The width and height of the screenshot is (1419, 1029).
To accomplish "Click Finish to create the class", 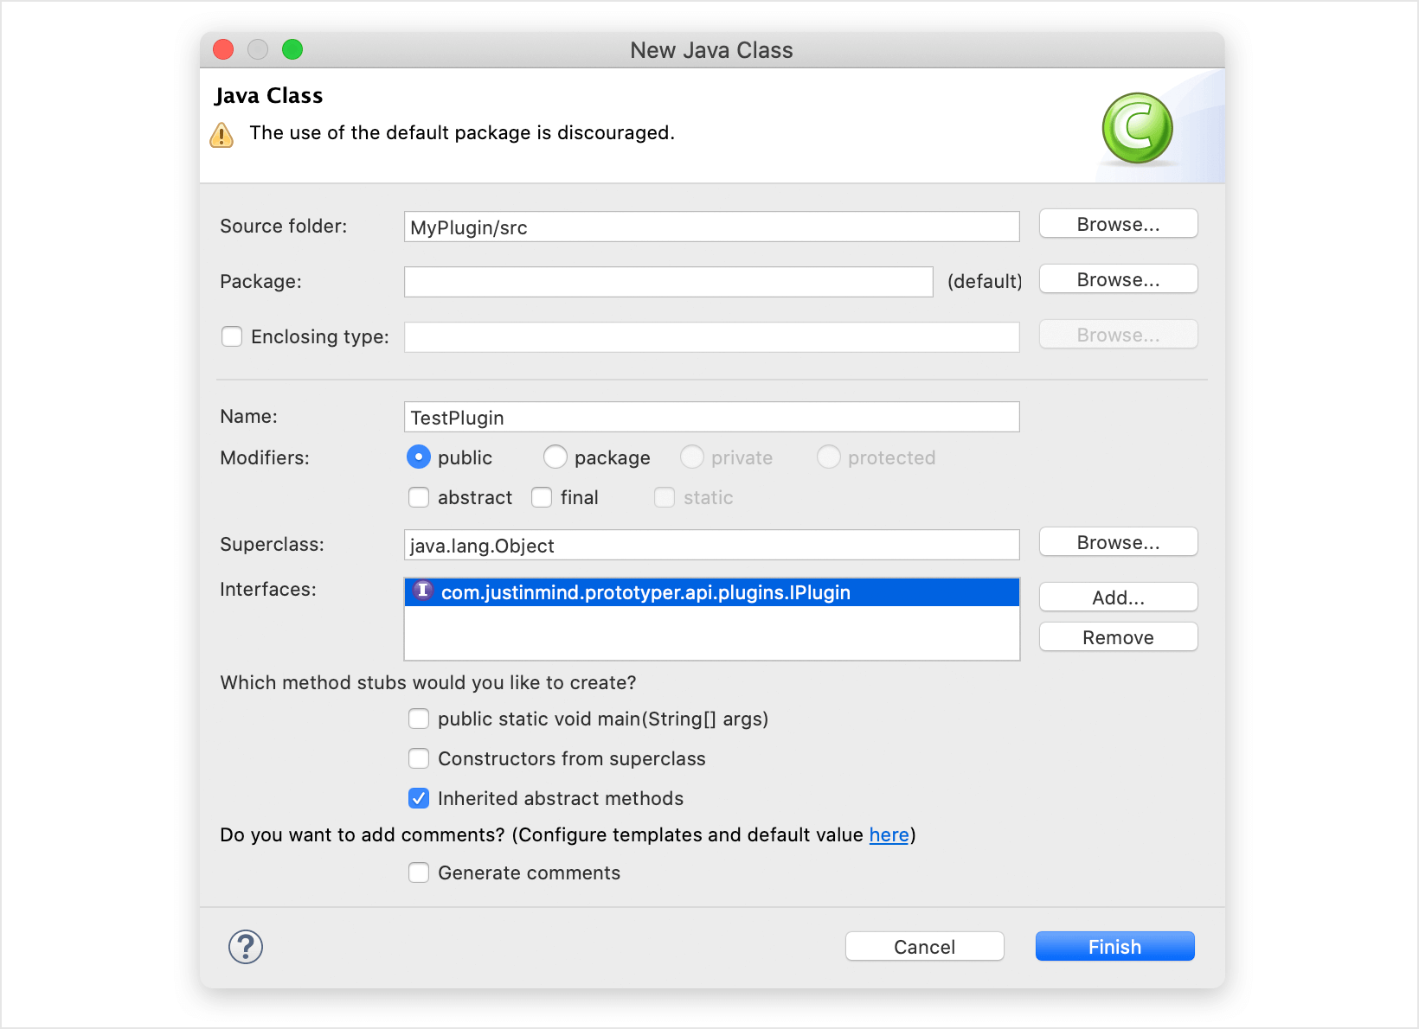I will click(1114, 947).
